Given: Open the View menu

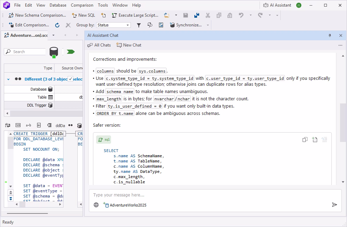Looking at the screenshot, I should point(41,5).
